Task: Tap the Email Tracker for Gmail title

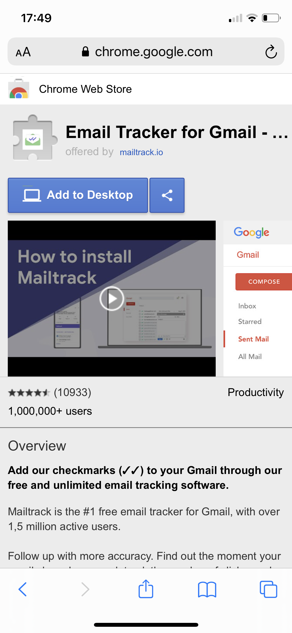Action: coord(177,132)
